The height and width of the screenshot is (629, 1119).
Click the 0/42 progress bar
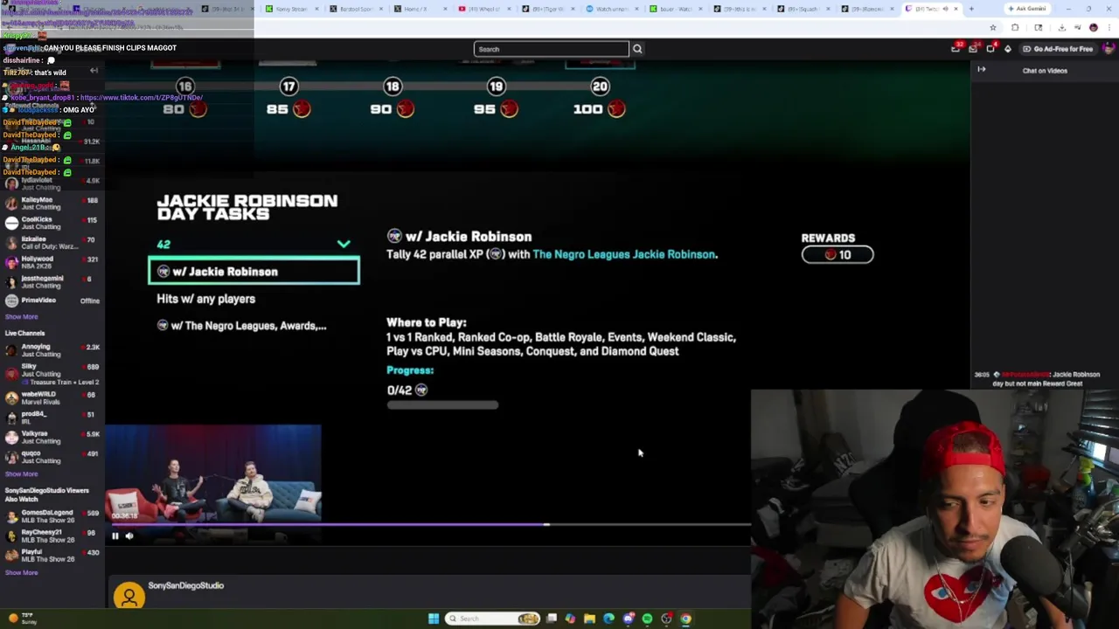(442, 405)
